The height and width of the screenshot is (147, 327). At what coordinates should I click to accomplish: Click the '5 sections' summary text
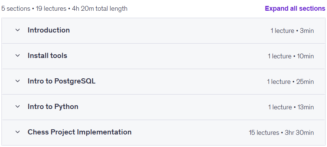pyautogui.click(x=16, y=8)
